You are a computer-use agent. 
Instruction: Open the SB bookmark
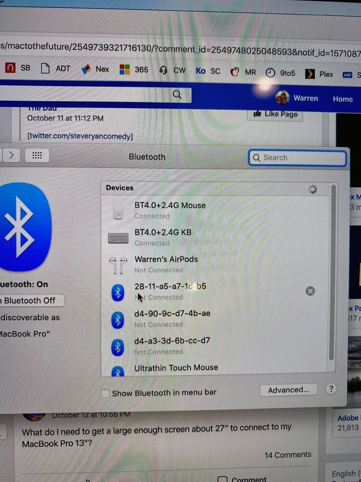click(17, 67)
